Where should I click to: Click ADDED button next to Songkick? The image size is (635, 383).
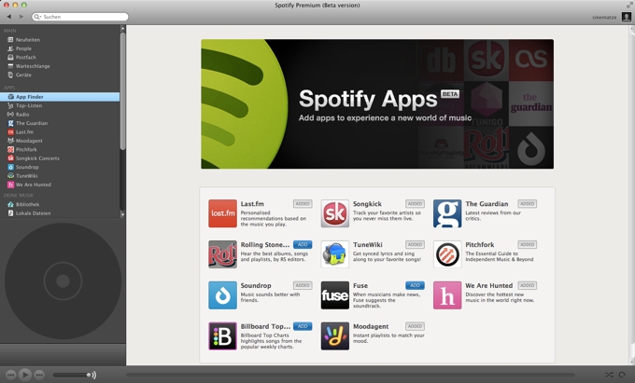click(x=416, y=204)
